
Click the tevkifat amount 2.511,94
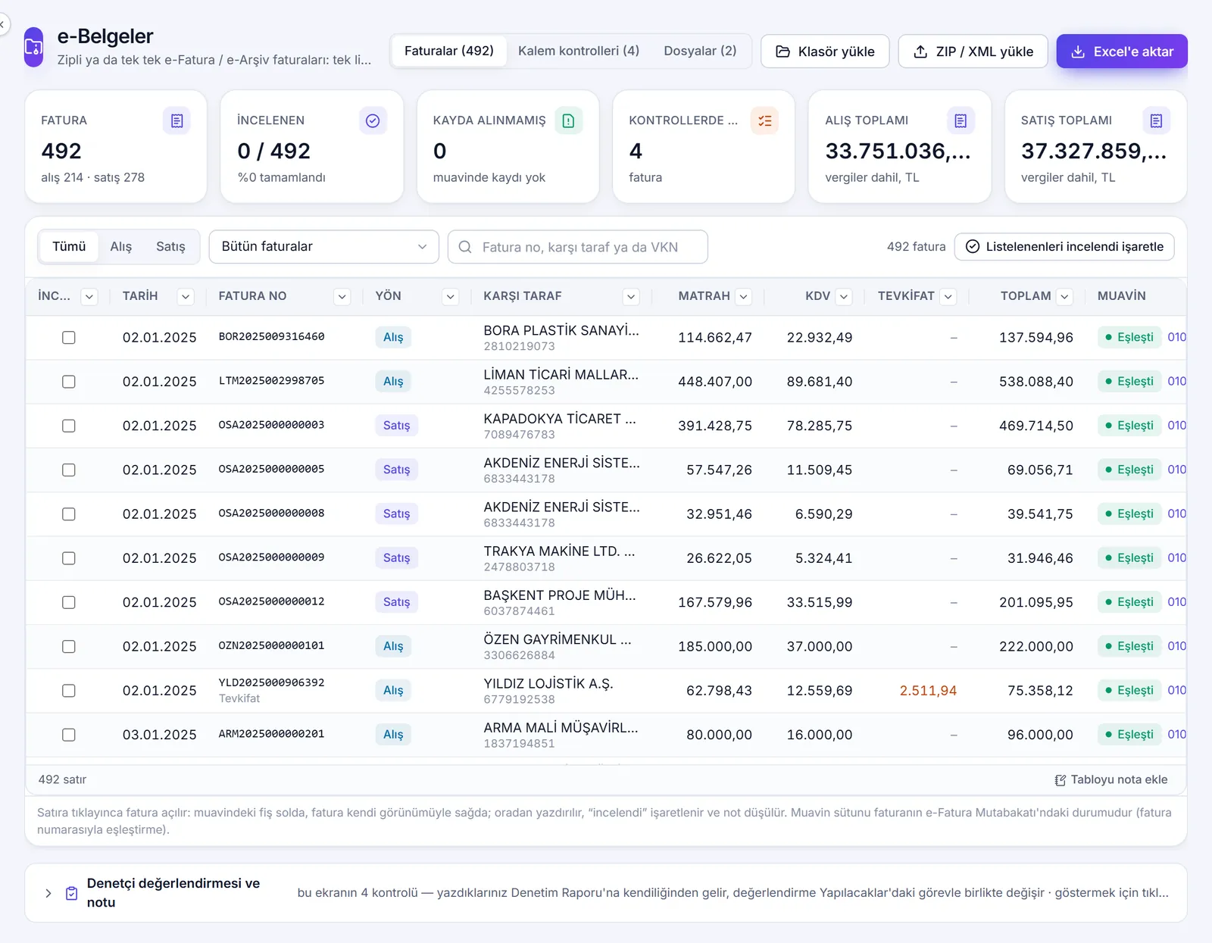(x=928, y=691)
